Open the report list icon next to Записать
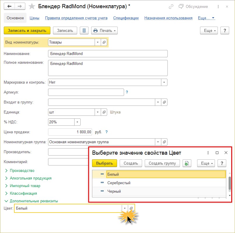 pos(84,30)
